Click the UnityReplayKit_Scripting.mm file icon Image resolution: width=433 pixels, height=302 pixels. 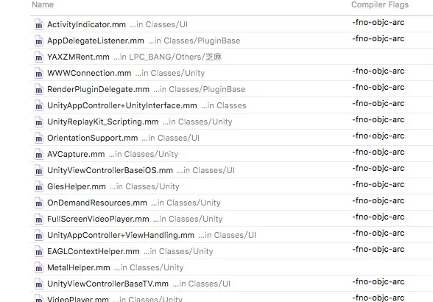[x=39, y=122]
